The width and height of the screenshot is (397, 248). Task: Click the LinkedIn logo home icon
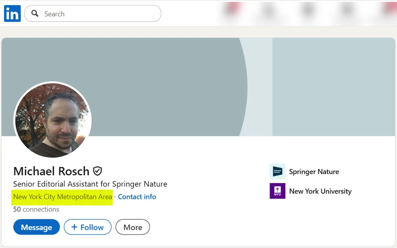click(12, 13)
